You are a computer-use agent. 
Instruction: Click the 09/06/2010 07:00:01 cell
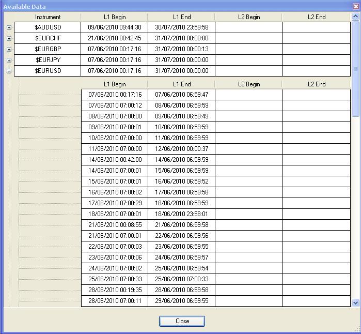(x=115, y=127)
